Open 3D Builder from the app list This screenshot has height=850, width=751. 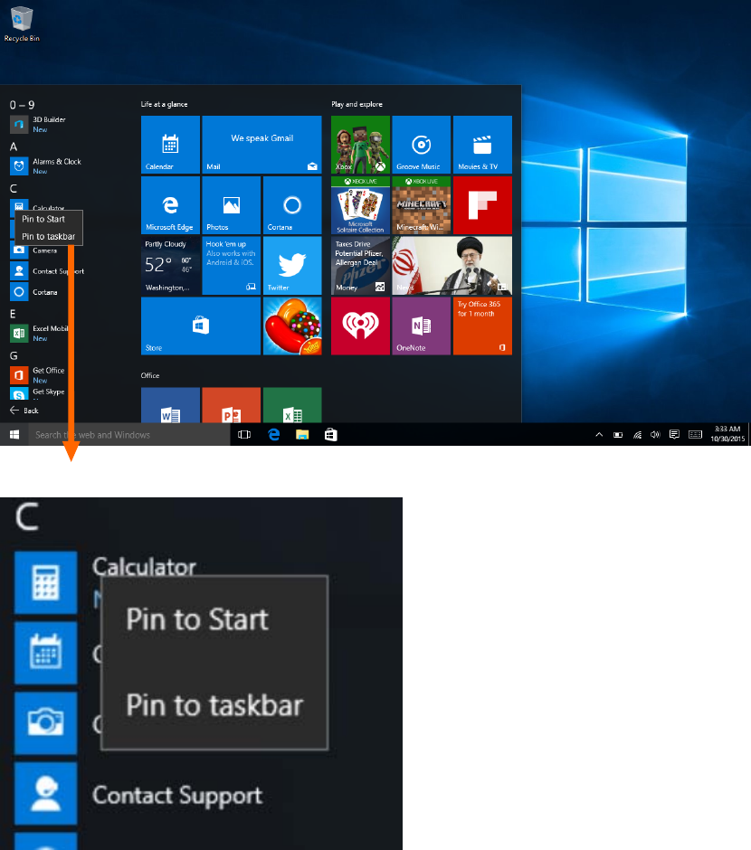(x=49, y=124)
